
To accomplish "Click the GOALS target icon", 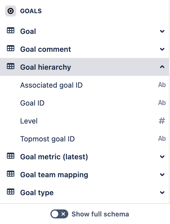I will pos(11,11).
